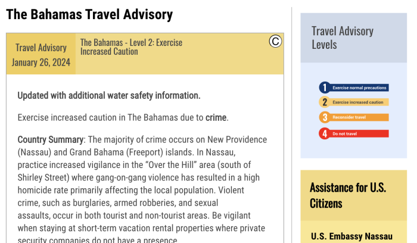Click 'The Bahamas - Level 2' advisory title
This screenshot has height=243, width=417.
[x=131, y=47]
